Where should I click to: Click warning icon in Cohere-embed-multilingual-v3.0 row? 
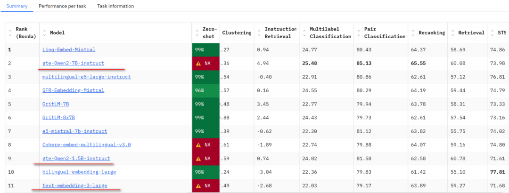pos(198,145)
